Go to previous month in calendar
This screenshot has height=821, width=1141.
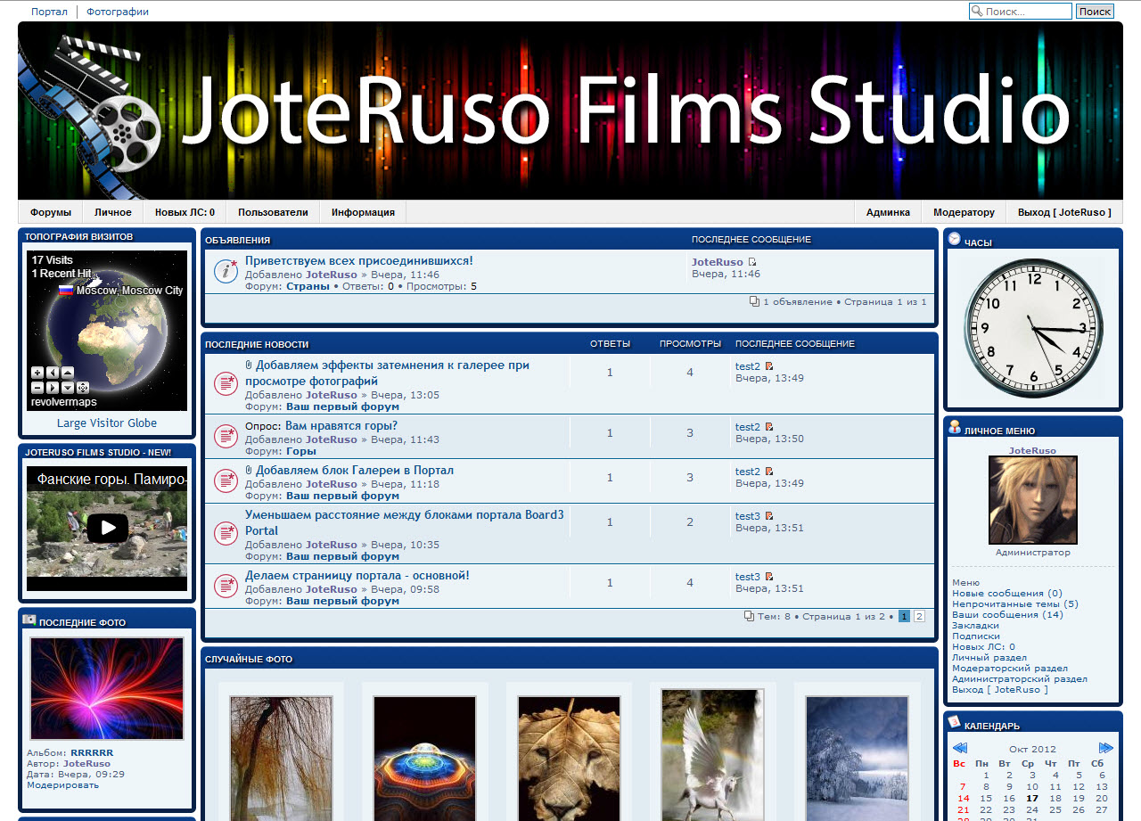tap(960, 748)
